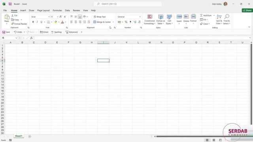The height and width of the screenshot is (142, 253).
Task: Apply Comma Style format
Action: [x=130, y=22]
